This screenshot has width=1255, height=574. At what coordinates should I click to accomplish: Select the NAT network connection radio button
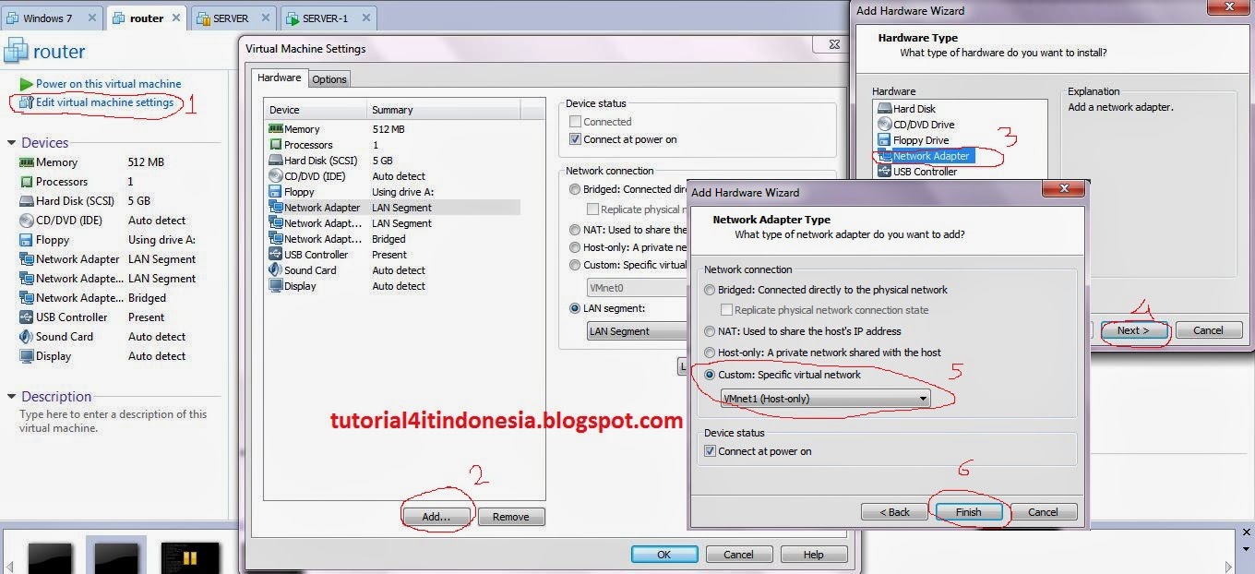pos(709,329)
